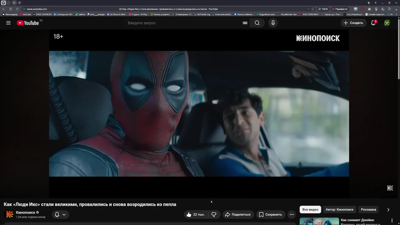Open 'YouTube' bookmark in bookmarks bar
The width and height of the screenshot is (400, 225).
[26, 14]
